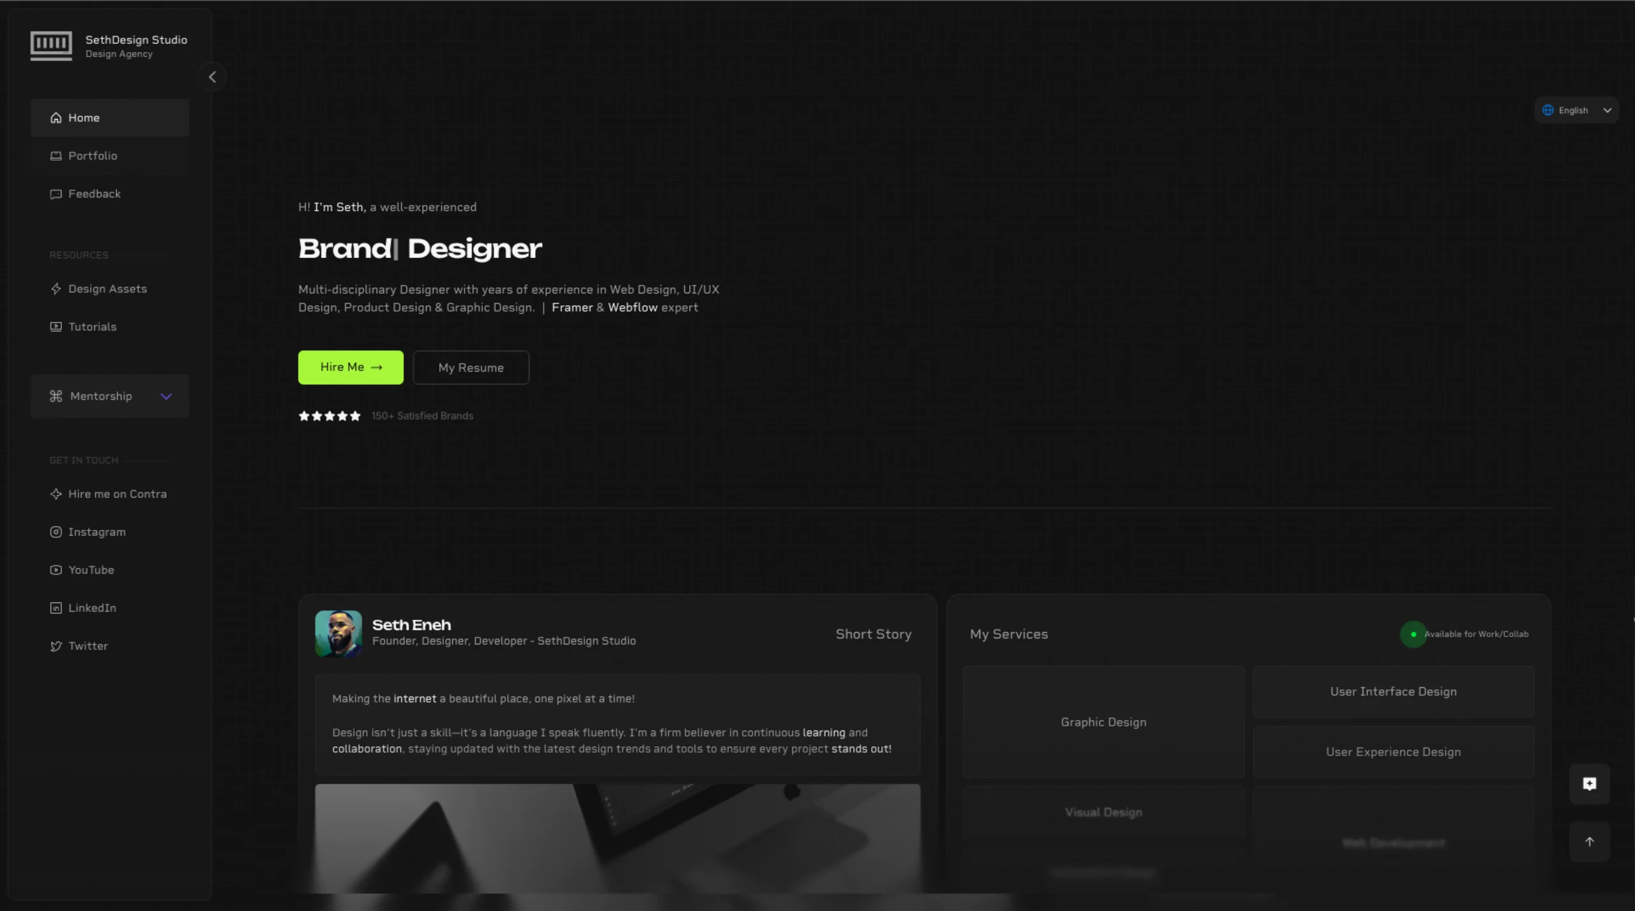The height and width of the screenshot is (911, 1635).
Task: Click the Founder, Designer, Developer subtitle
Action: tap(505, 641)
